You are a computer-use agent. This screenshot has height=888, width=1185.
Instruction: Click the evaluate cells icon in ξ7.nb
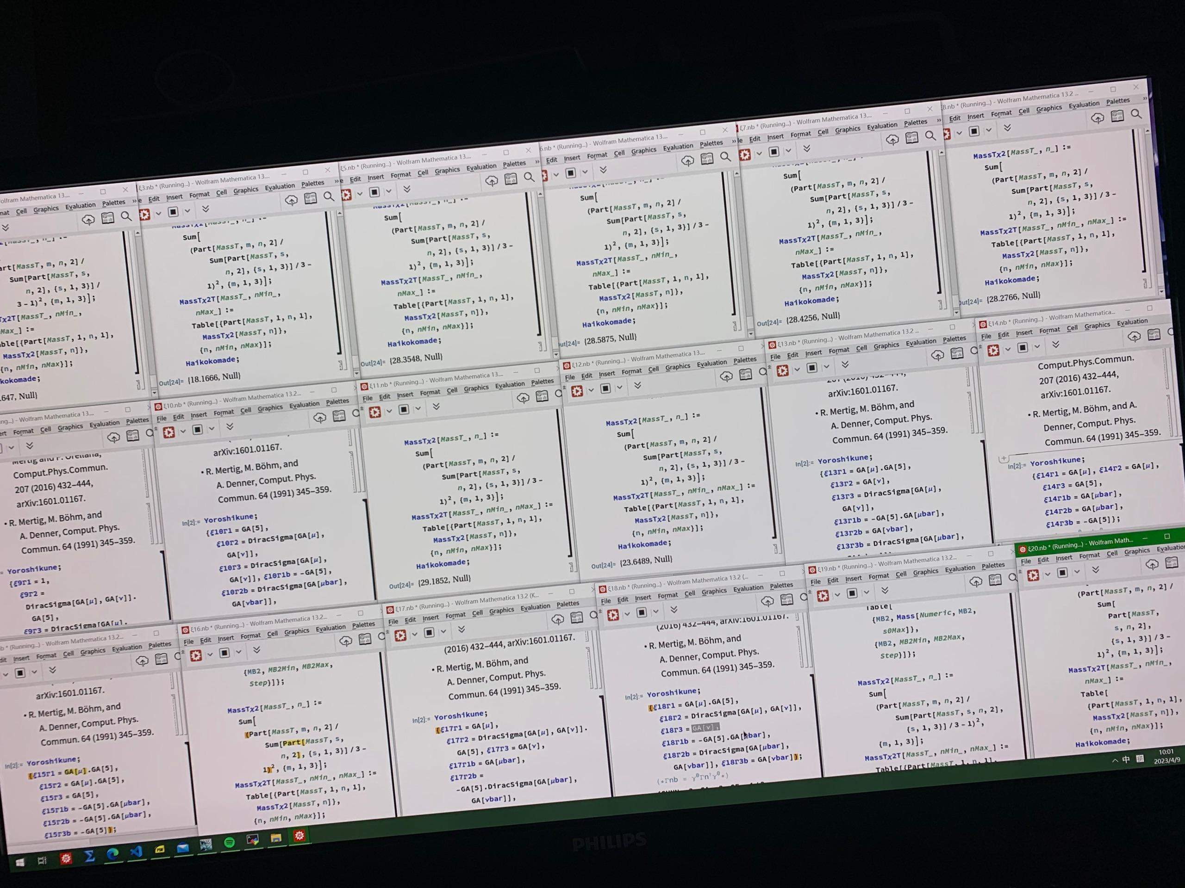tap(745, 155)
